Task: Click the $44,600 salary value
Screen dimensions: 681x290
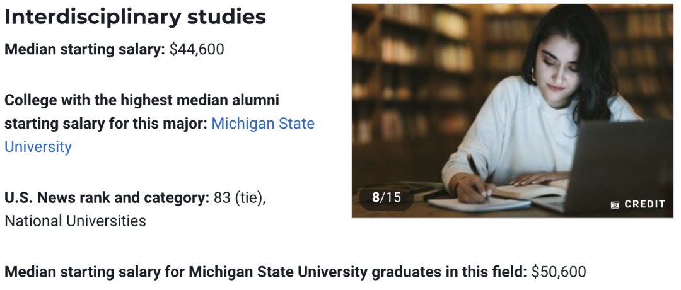Action: [x=197, y=50]
